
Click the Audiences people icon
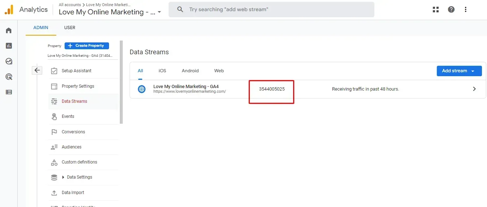click(x=54, y=147)
